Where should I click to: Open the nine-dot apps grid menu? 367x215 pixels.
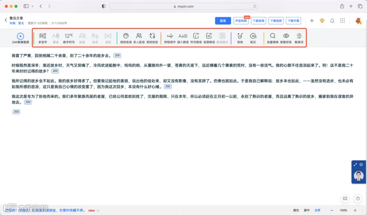coord(343,21)
